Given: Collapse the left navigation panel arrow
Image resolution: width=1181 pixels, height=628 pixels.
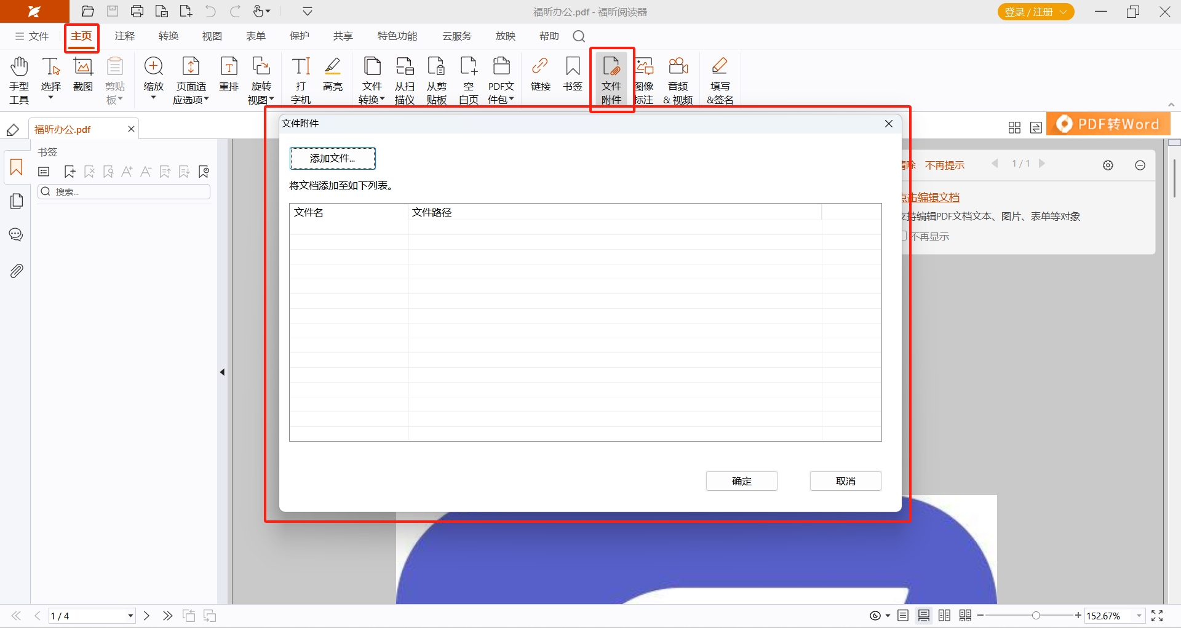Looking at the screenshot, I should pyautogui.click(x=222, y=372).
